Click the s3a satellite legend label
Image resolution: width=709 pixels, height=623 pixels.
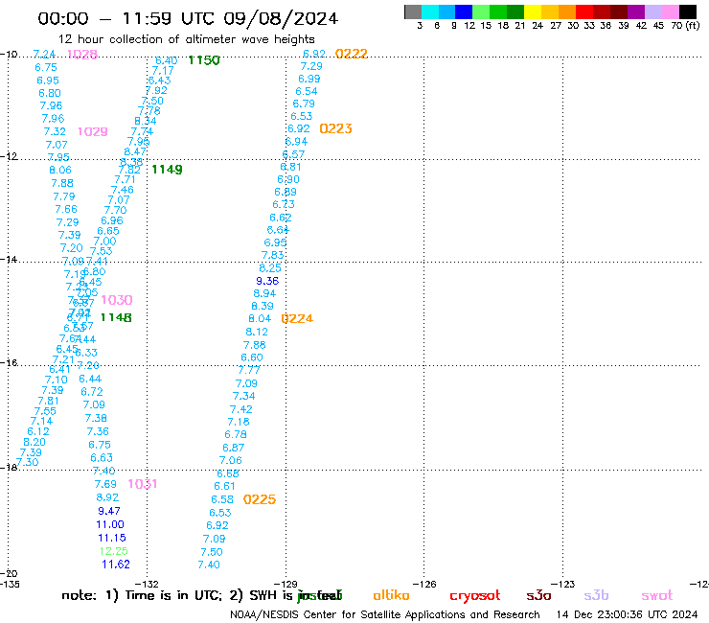[x=538, y=595]
